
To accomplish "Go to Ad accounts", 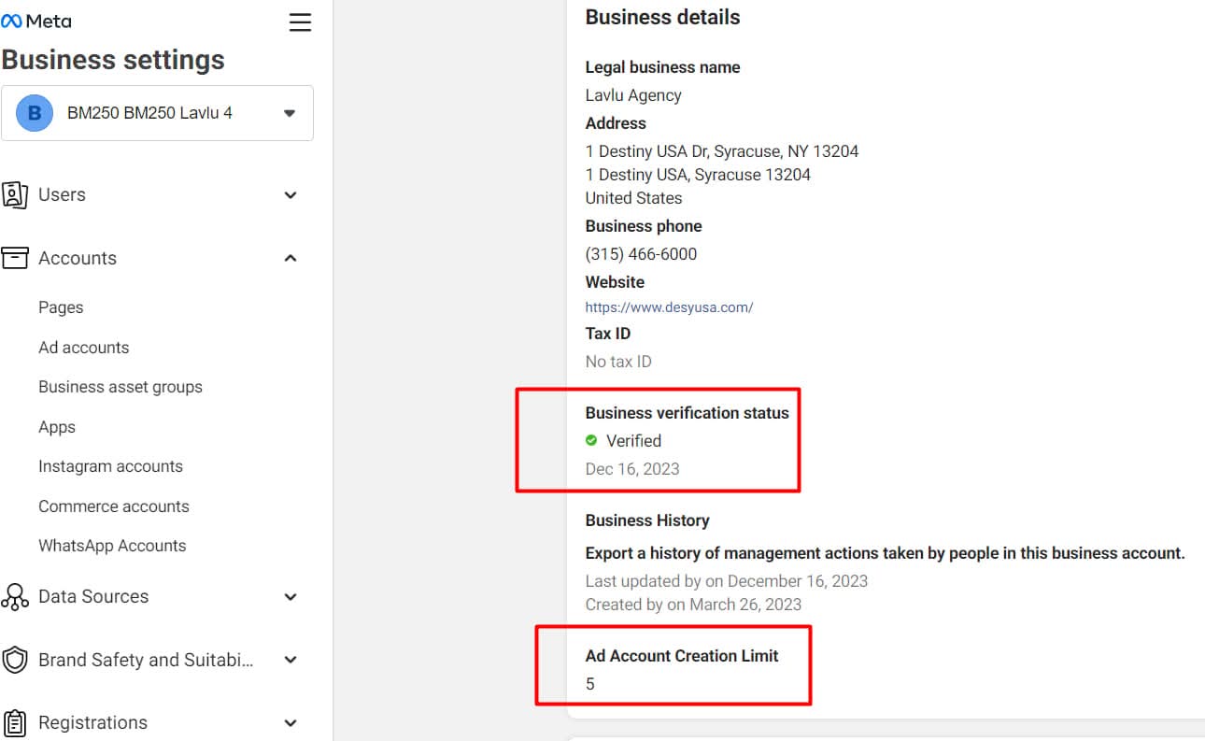I will [84, 348].
